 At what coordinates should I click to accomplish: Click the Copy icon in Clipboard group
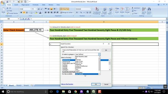click(x=7, y=11)
